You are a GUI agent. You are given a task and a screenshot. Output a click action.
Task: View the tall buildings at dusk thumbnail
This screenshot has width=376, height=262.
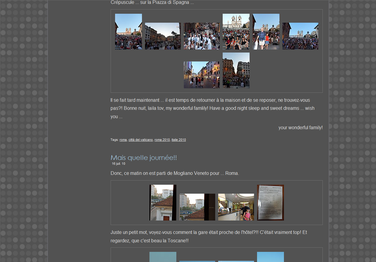(236, 70)
